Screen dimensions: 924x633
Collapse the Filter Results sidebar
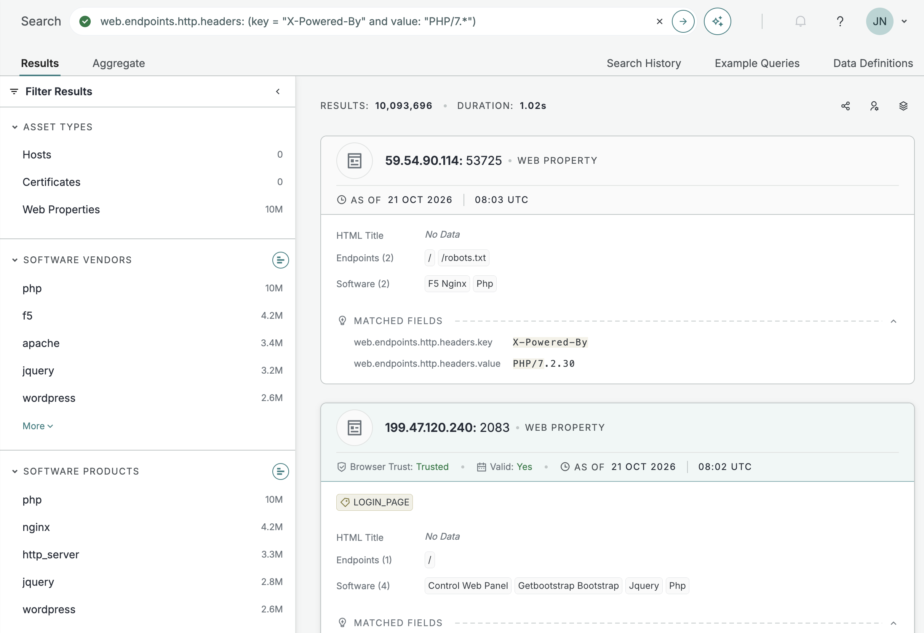[x=278, y=91]
